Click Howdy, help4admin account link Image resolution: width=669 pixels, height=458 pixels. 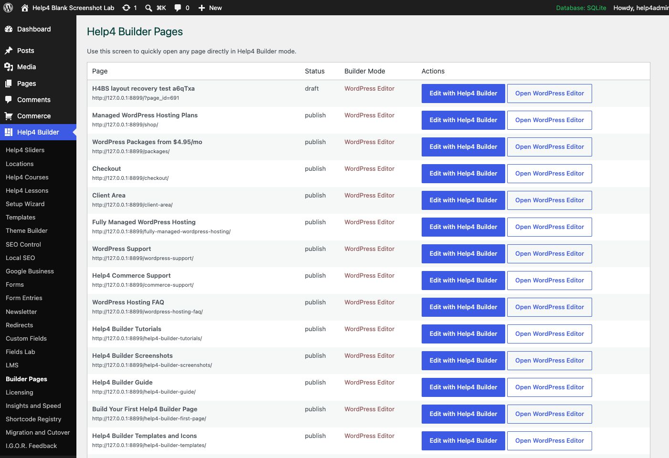pos(641,8)
